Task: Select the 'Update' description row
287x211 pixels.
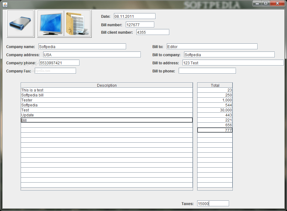Action: pyautogui.click(x=107, y=115)
